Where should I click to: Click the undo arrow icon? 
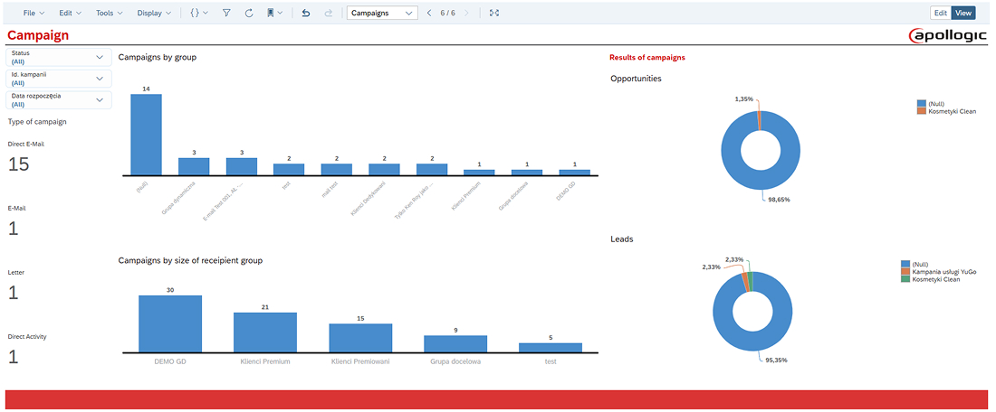[x=305, y=14]
